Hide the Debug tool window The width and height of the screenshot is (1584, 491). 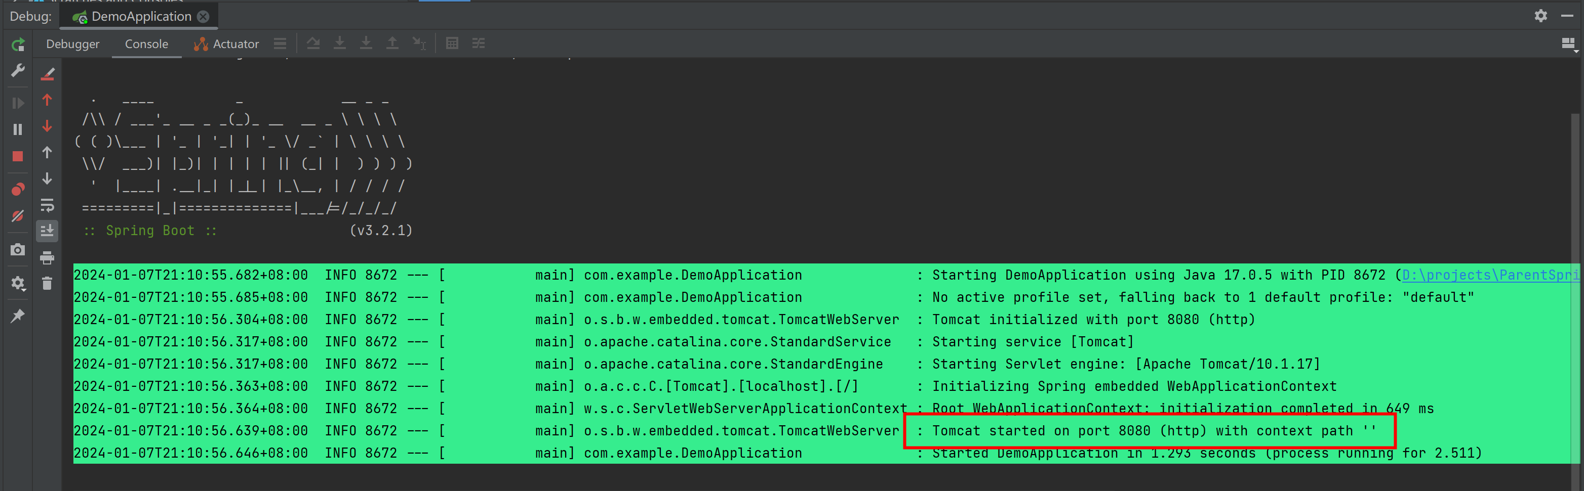[x=1567, y=16]
